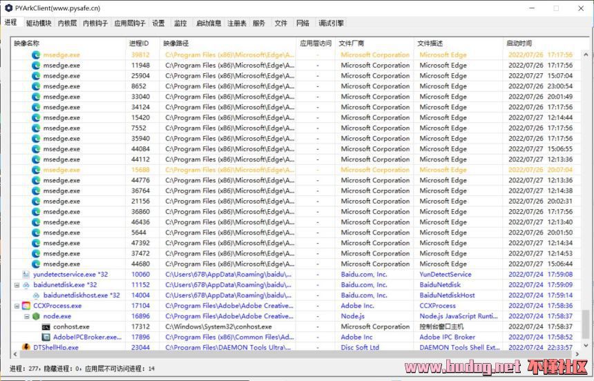594x381 pixels.
Task: Open the 网络 tab
Action: click(303, 23)
